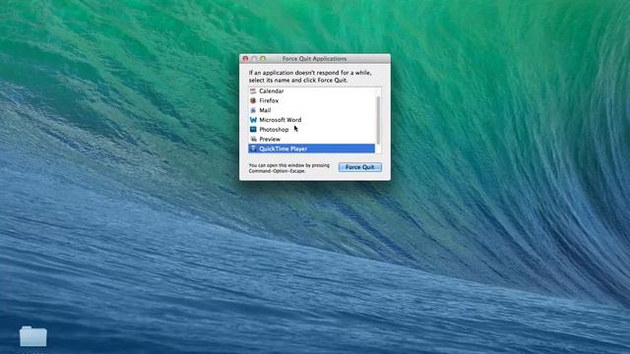Click the Microsoft Word icon
The width and height of the screenshot is (630, 354).
click(253, 120)
